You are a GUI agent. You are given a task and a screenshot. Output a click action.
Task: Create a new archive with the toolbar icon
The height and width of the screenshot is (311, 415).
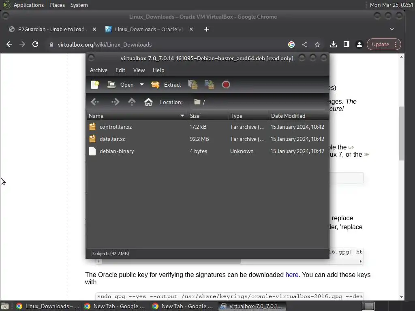point(95,85)
